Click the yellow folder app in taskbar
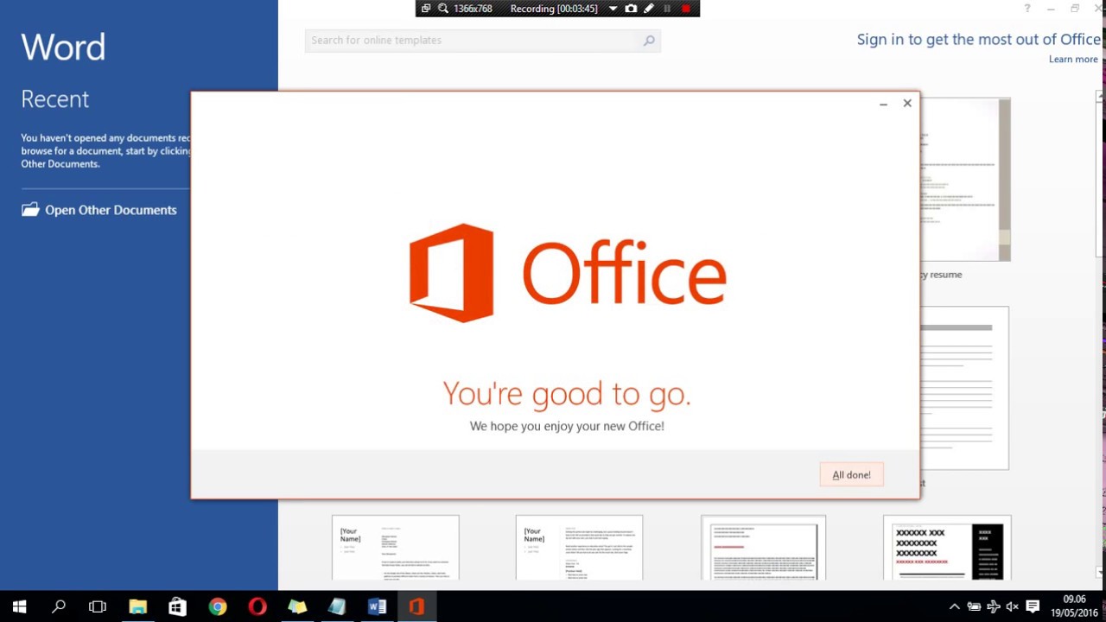The image size is (1106, 622). pyautogui.click(x=297, y=606)
